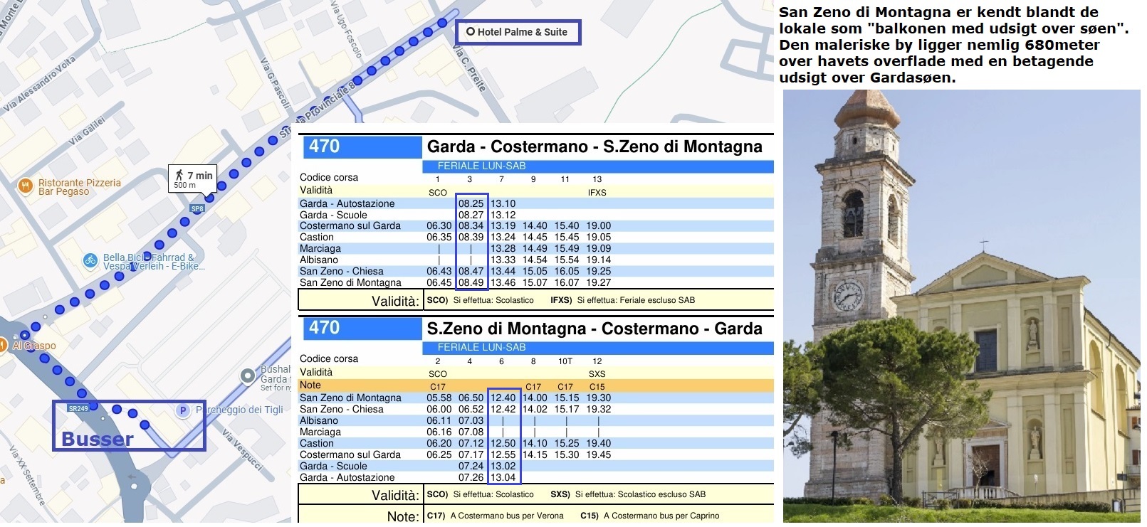Click the Parcheggio dei Tigli parking icon

[x=183, y=410]
